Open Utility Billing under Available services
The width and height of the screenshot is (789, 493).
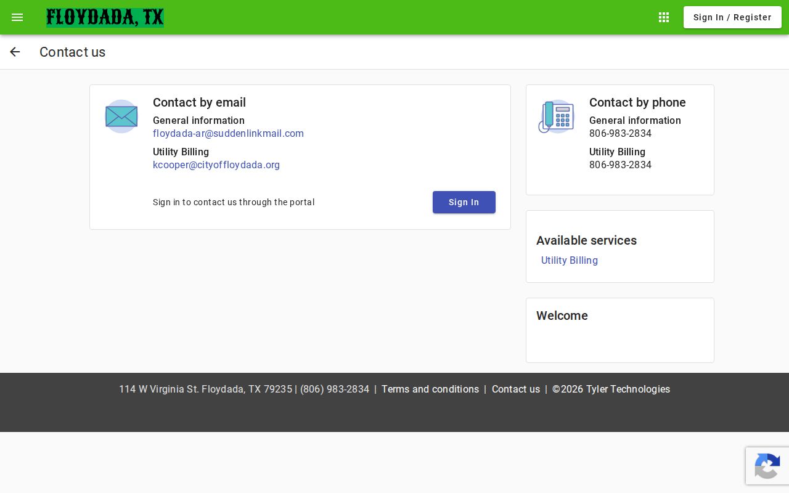tap(570, 260)
